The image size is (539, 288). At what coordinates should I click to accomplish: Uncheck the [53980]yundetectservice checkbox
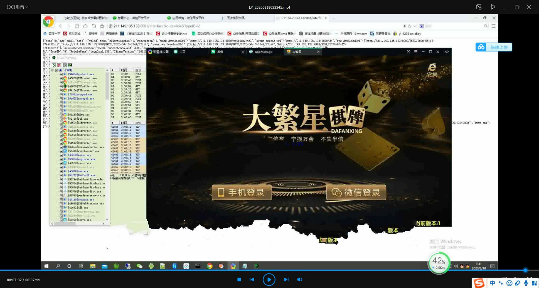61,195
